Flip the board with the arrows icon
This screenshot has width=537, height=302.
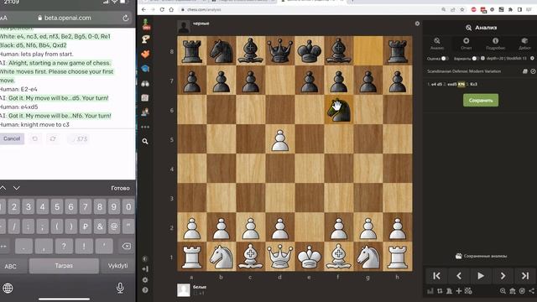(440, 291)
